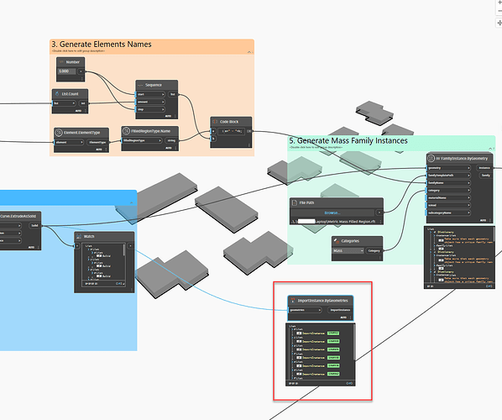
Task: Click the Browse... link in File Path
Action: pos(332,213)
